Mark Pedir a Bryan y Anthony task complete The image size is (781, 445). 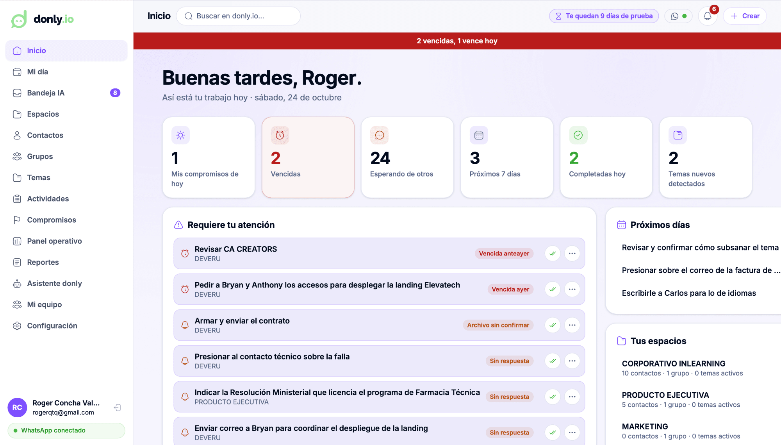tap(553, 290)
